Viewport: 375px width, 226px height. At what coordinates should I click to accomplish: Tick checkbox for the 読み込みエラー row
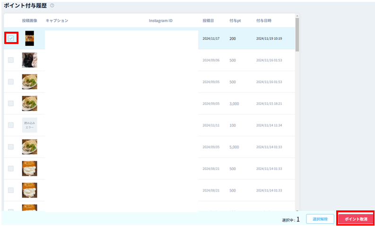(11, 125)
